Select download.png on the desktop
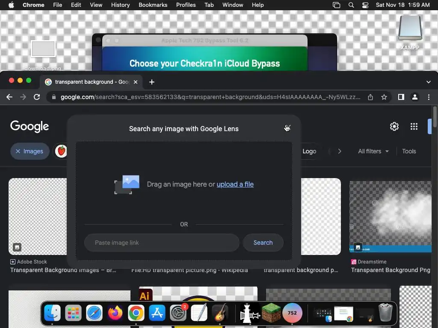This screenshot has height=328, width=438. point(43,55)
